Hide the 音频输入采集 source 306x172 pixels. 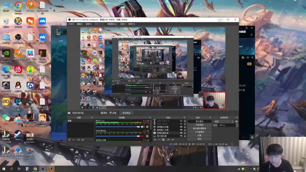pyautogui.click(x=181, y=130)
